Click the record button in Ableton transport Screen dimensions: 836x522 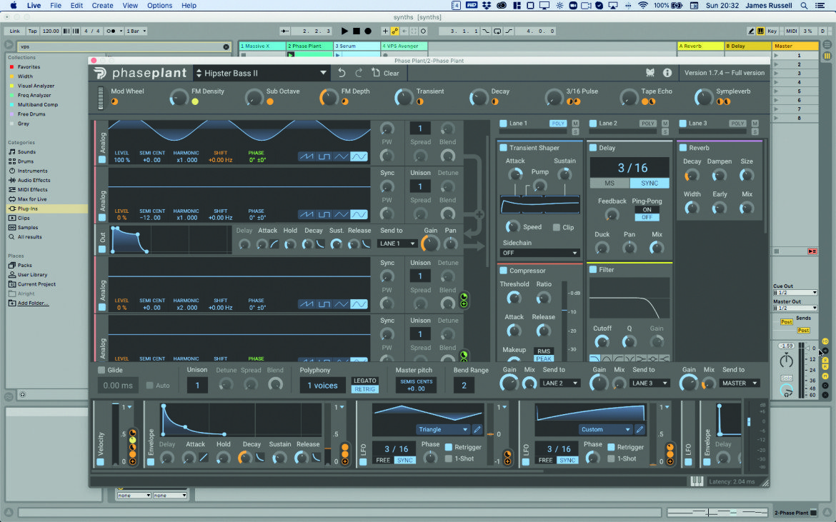pyautogui.click(x=368, y=31)
